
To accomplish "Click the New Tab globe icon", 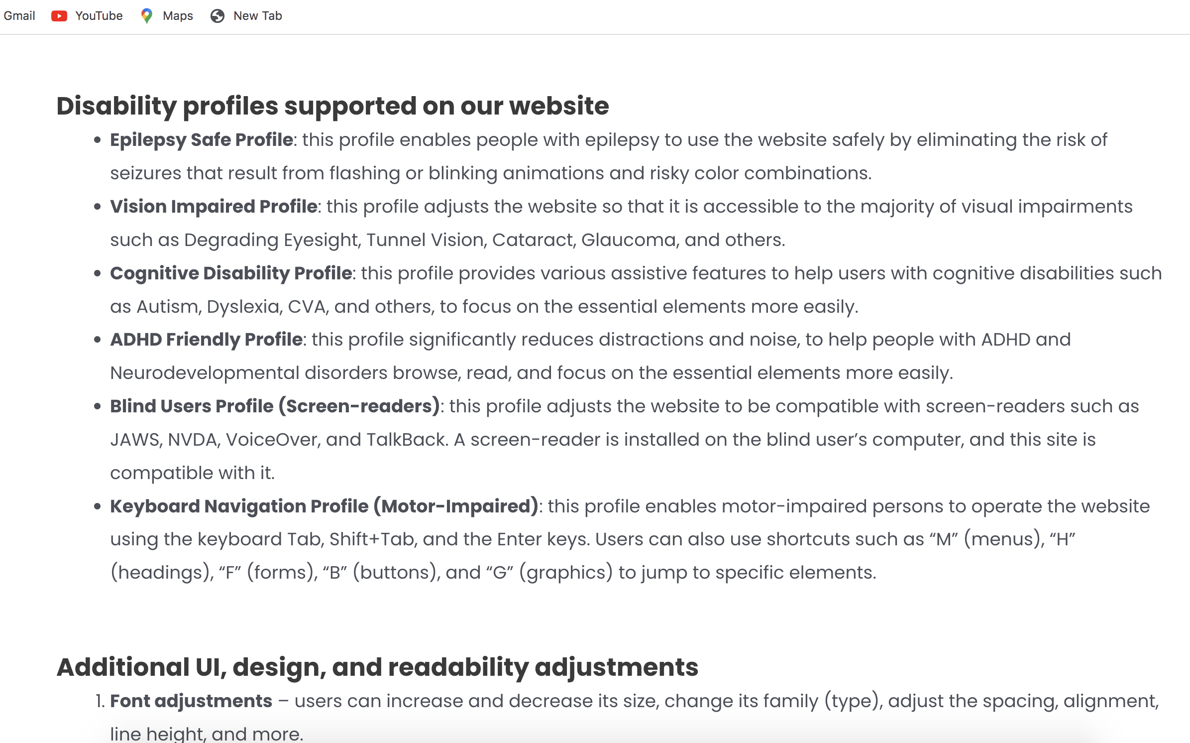I will tap(217, 16).
